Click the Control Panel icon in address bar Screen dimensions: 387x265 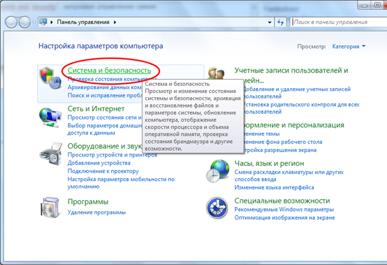[x=43, y=22]
